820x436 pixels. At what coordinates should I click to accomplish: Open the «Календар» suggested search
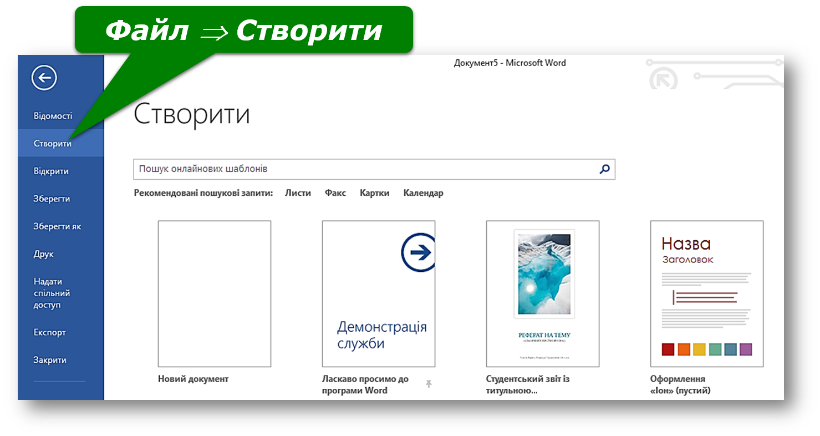pyautogui.click(x=423, y=192)
